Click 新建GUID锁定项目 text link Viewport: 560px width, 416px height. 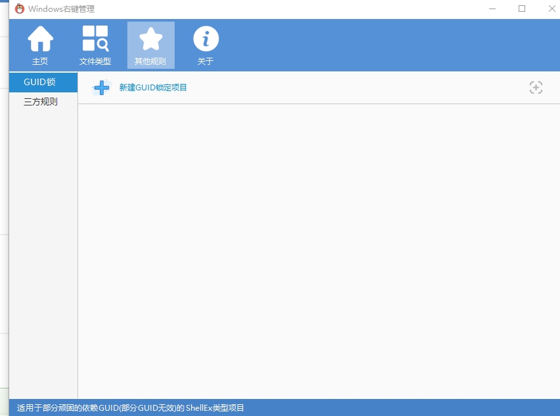[x=153, y=88]
